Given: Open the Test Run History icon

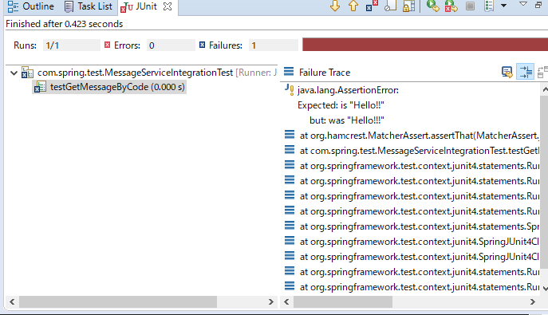Looking at the screenshot, I should click(x=489, y=6).
